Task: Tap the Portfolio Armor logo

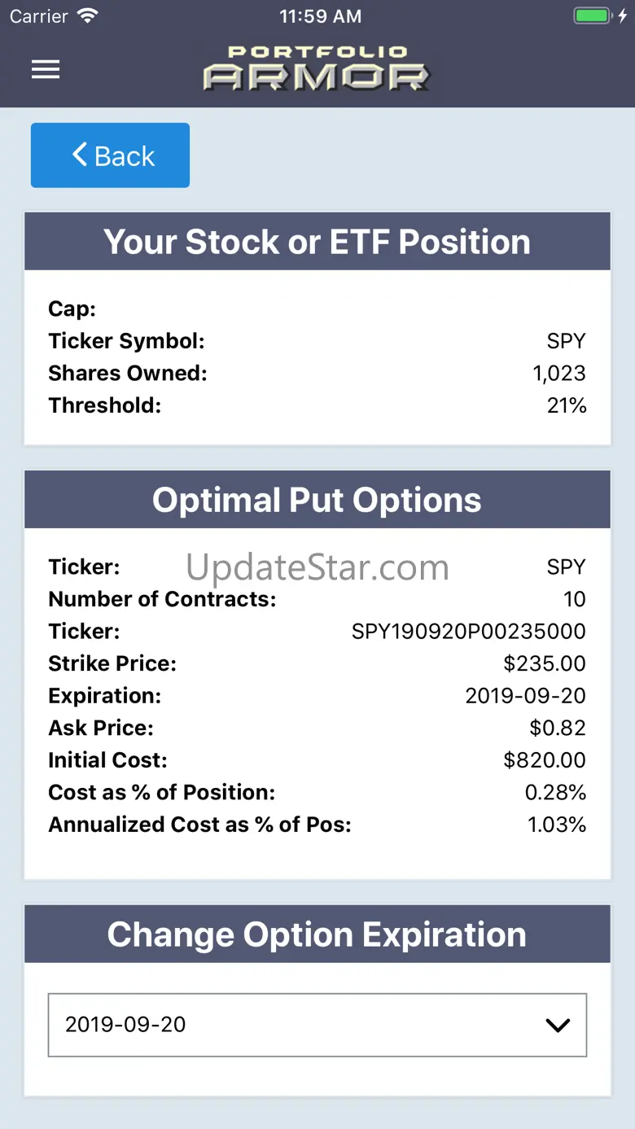Action: (317, 68)
